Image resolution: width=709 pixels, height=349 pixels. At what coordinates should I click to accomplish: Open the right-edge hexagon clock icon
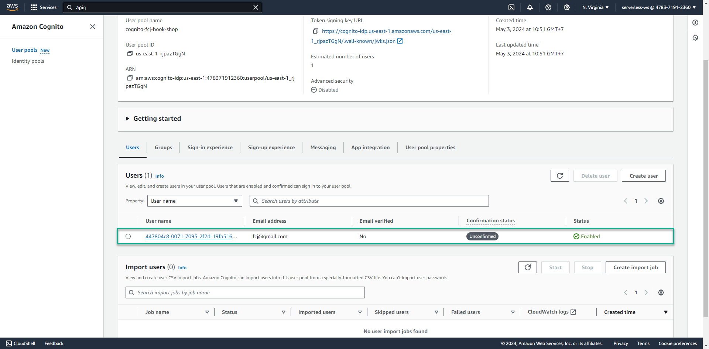(x=695, y=38)
